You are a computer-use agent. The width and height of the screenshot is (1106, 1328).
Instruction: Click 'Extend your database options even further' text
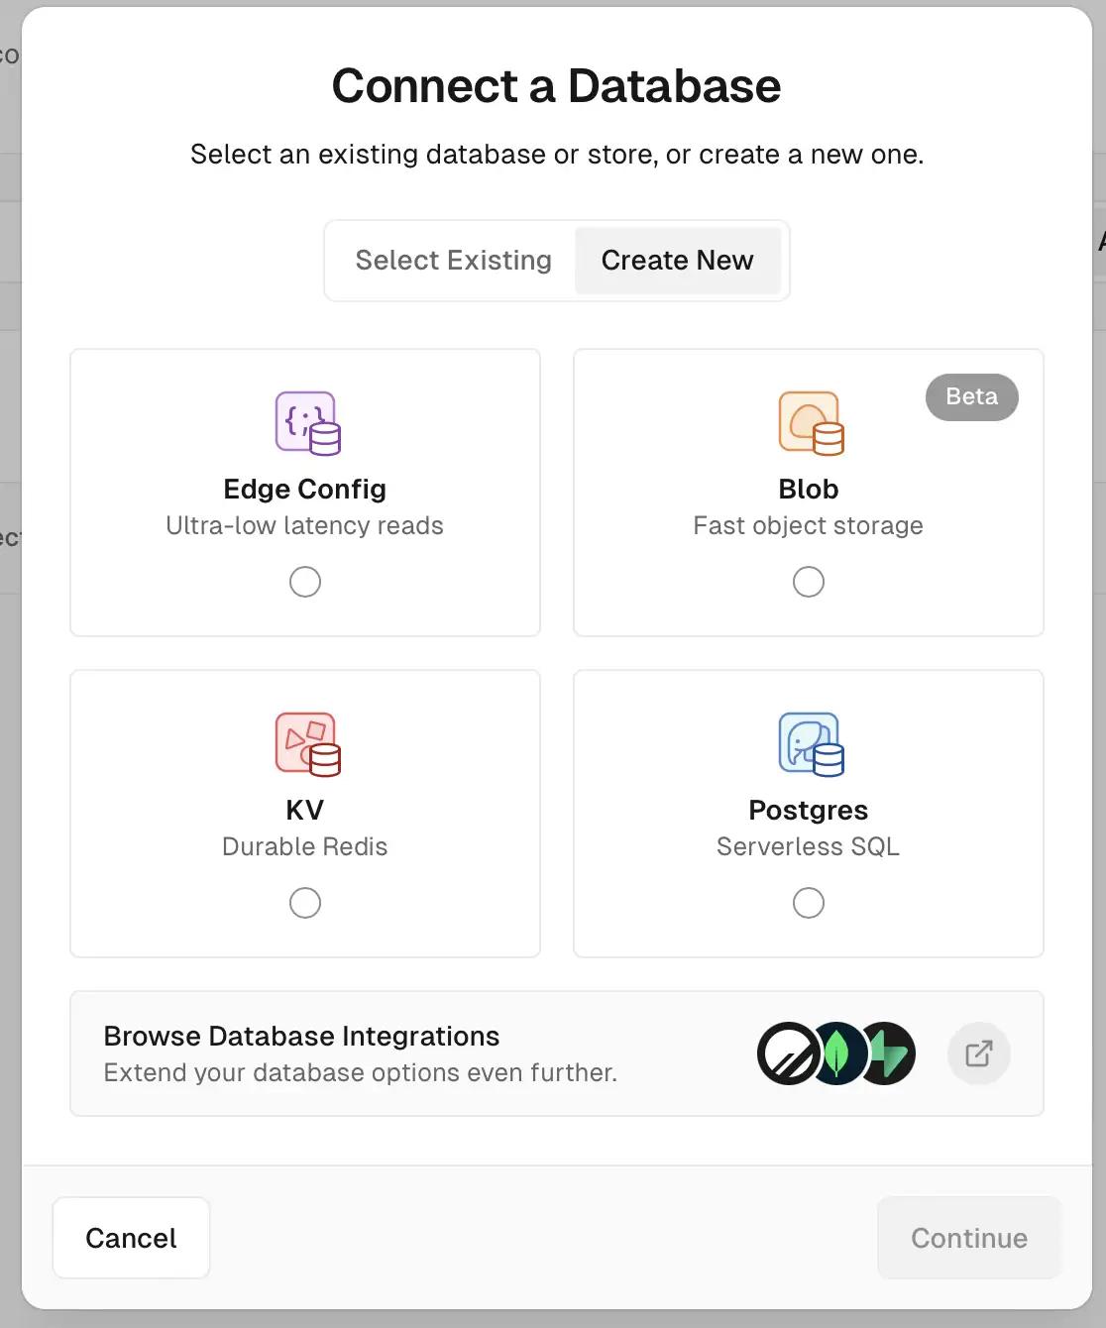(x=361, y=1072)
